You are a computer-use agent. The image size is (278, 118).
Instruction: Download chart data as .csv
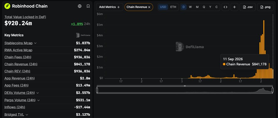pos(248,7)
